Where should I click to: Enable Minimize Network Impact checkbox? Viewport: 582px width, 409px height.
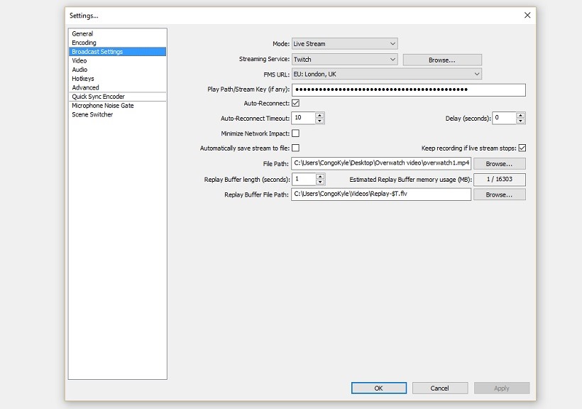pyautogui.click(x=295, y=133)
